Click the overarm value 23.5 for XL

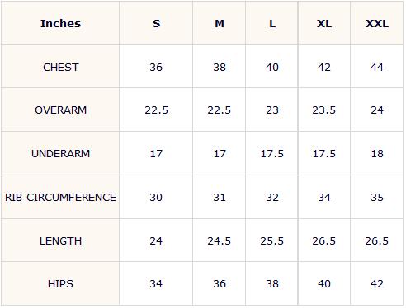tap(324, 110)
